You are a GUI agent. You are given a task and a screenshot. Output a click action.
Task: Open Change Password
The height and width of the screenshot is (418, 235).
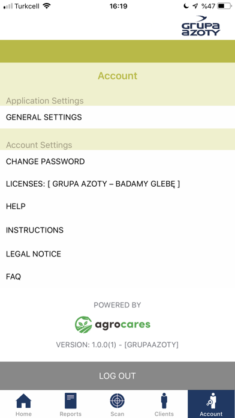[x=117, y=162]
